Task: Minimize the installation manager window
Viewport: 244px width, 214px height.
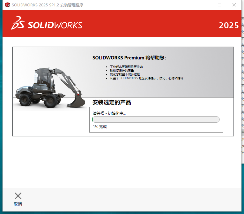Action: point(205,5)
